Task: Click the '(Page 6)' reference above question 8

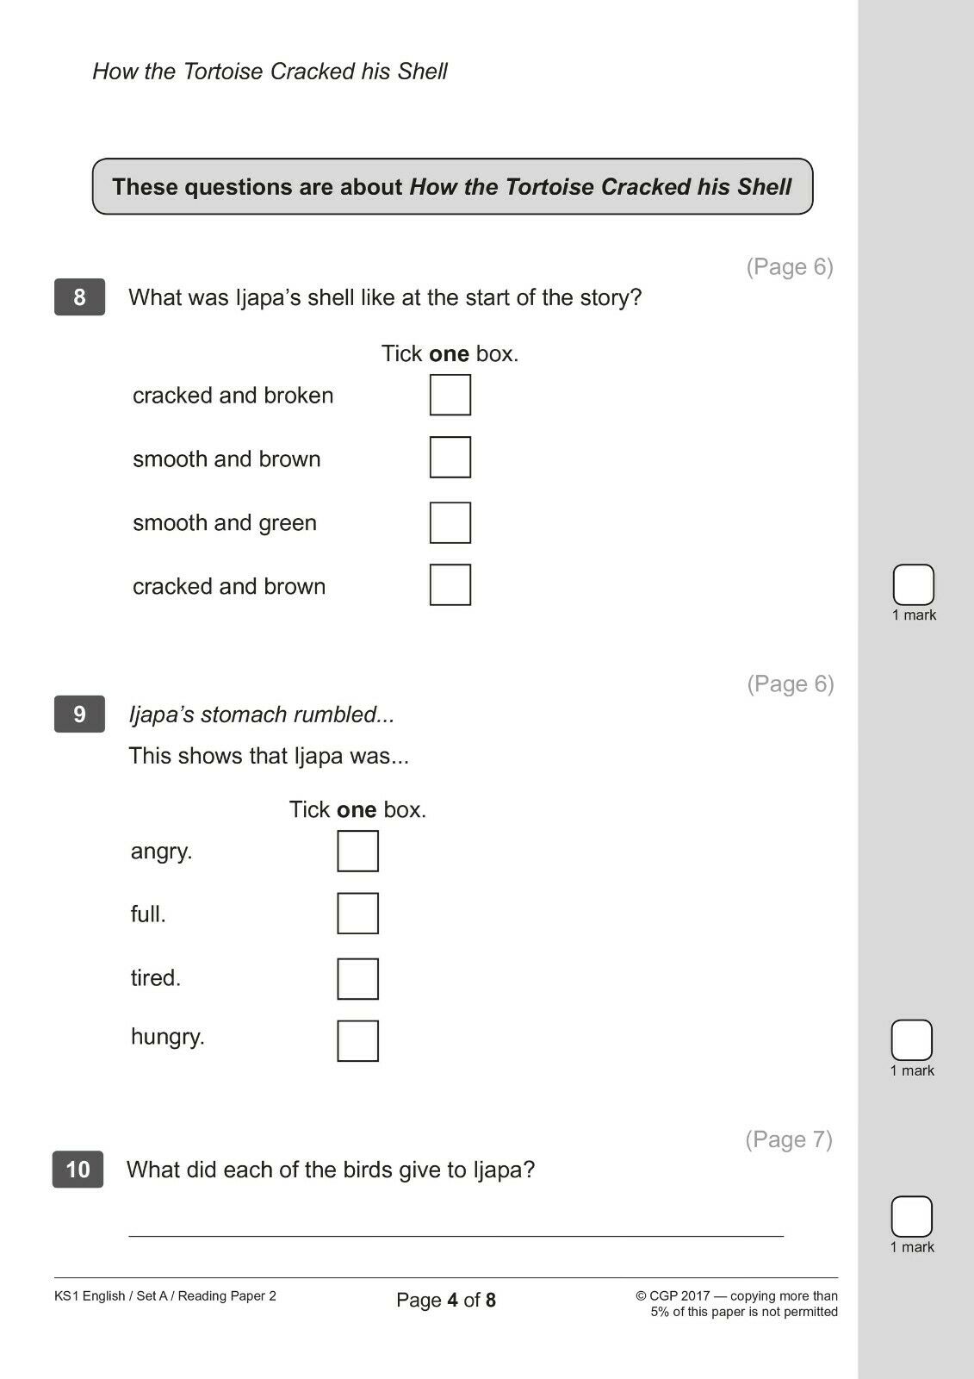Action: [790, 267]
